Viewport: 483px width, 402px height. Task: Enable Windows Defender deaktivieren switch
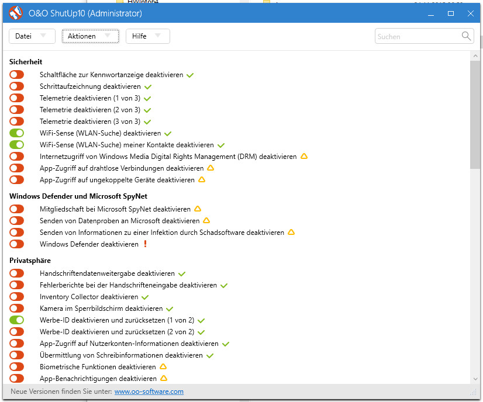(x=16, y=244)
